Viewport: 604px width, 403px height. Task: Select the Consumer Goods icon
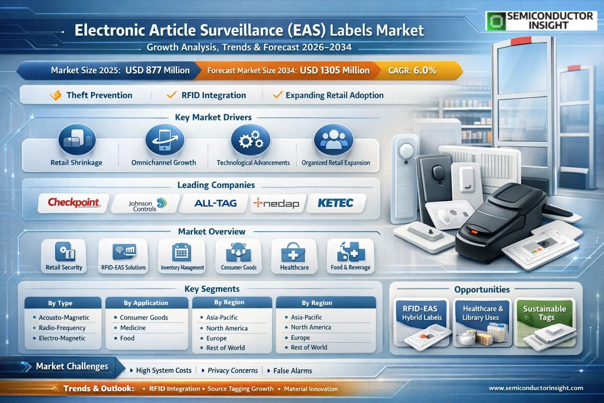click(238, 252)
